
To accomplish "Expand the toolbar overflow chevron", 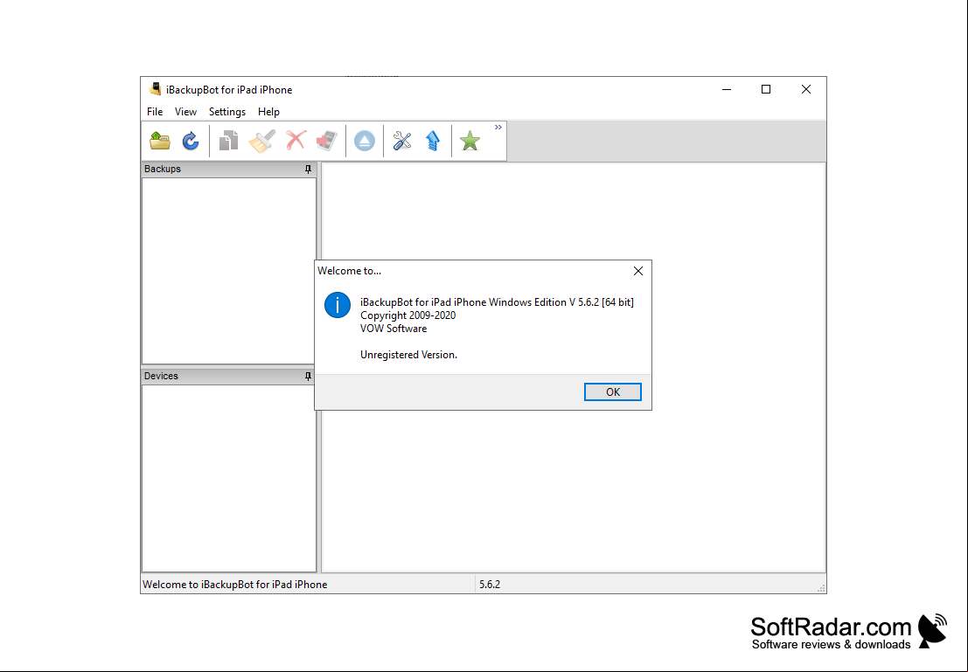I will pyautogui.click(x=498, y=127).
